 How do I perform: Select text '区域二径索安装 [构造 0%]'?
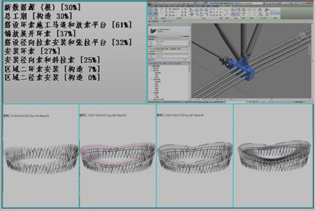(52, 77)
